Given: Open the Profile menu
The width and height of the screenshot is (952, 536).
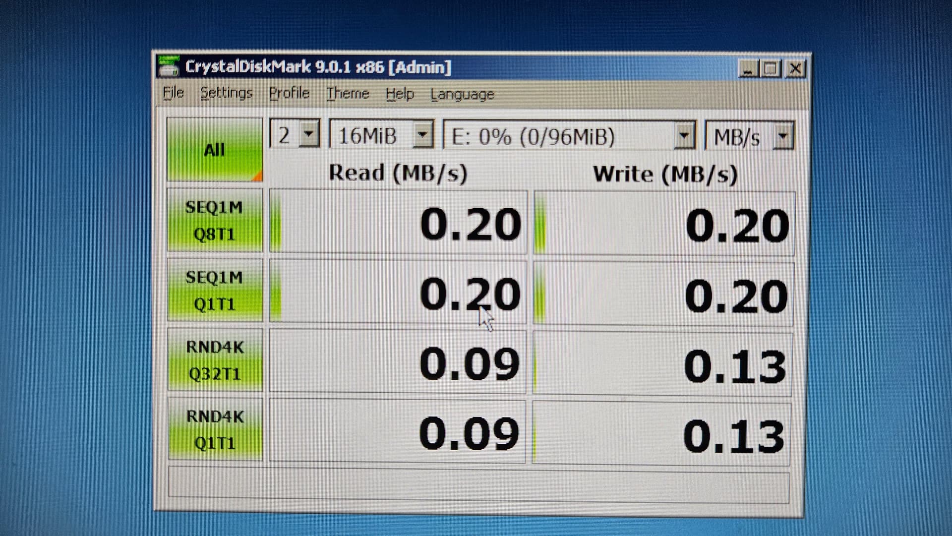Looking at the screenshot, I should tap(289, 93).
